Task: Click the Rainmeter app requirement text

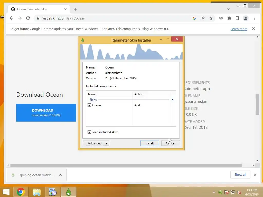Action: (x=197, y=89)
